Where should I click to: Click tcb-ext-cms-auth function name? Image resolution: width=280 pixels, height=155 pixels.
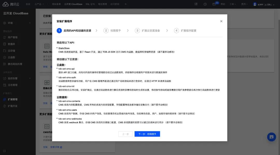click(x=67, y=77)
